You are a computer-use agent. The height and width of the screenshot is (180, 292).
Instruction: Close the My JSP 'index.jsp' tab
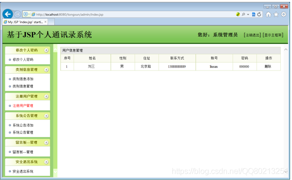coord(46,22)
